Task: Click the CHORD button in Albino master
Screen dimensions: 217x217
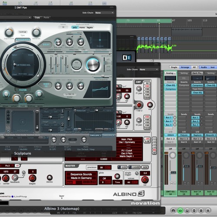Action: (135, 167)
